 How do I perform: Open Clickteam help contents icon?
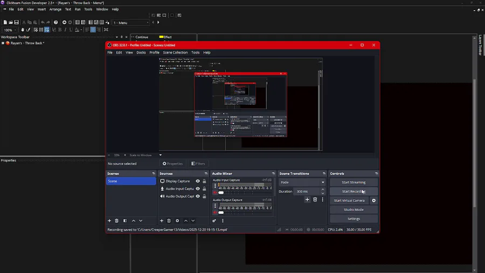click(56, 22)
